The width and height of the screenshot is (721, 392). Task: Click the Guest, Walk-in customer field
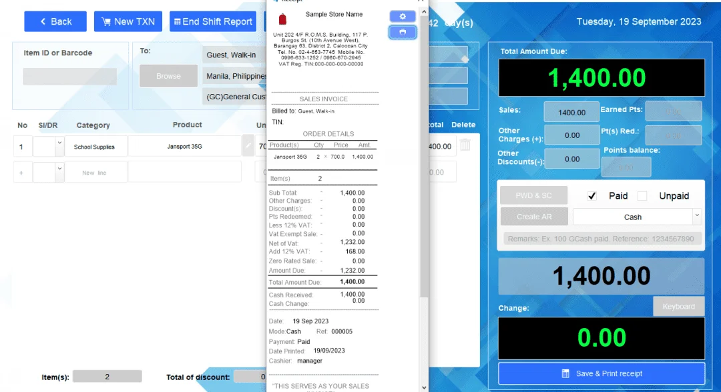234,55
